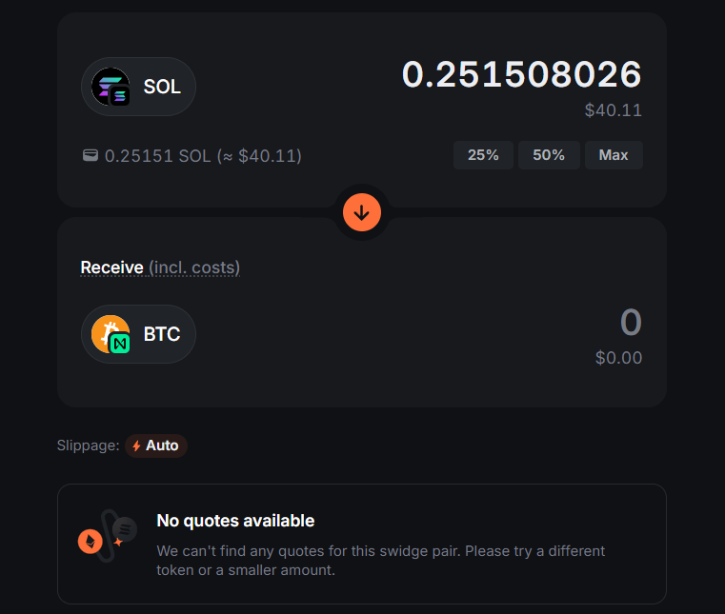Click the 0.25151 SOL wallet balance text
This screenshot has width=725, height=614.
tap(203, 156)
